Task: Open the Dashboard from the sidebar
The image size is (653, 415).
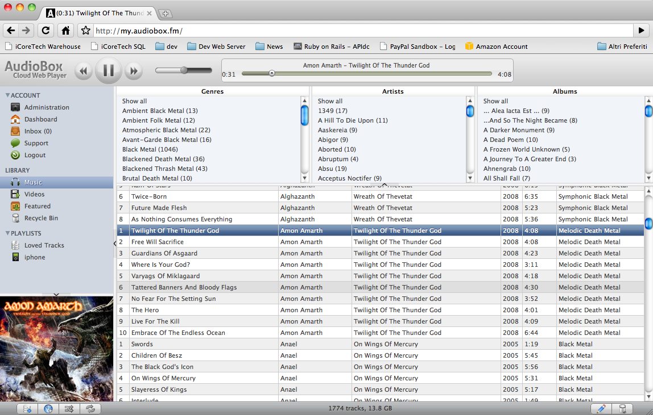Action: (x=40, y=119)
